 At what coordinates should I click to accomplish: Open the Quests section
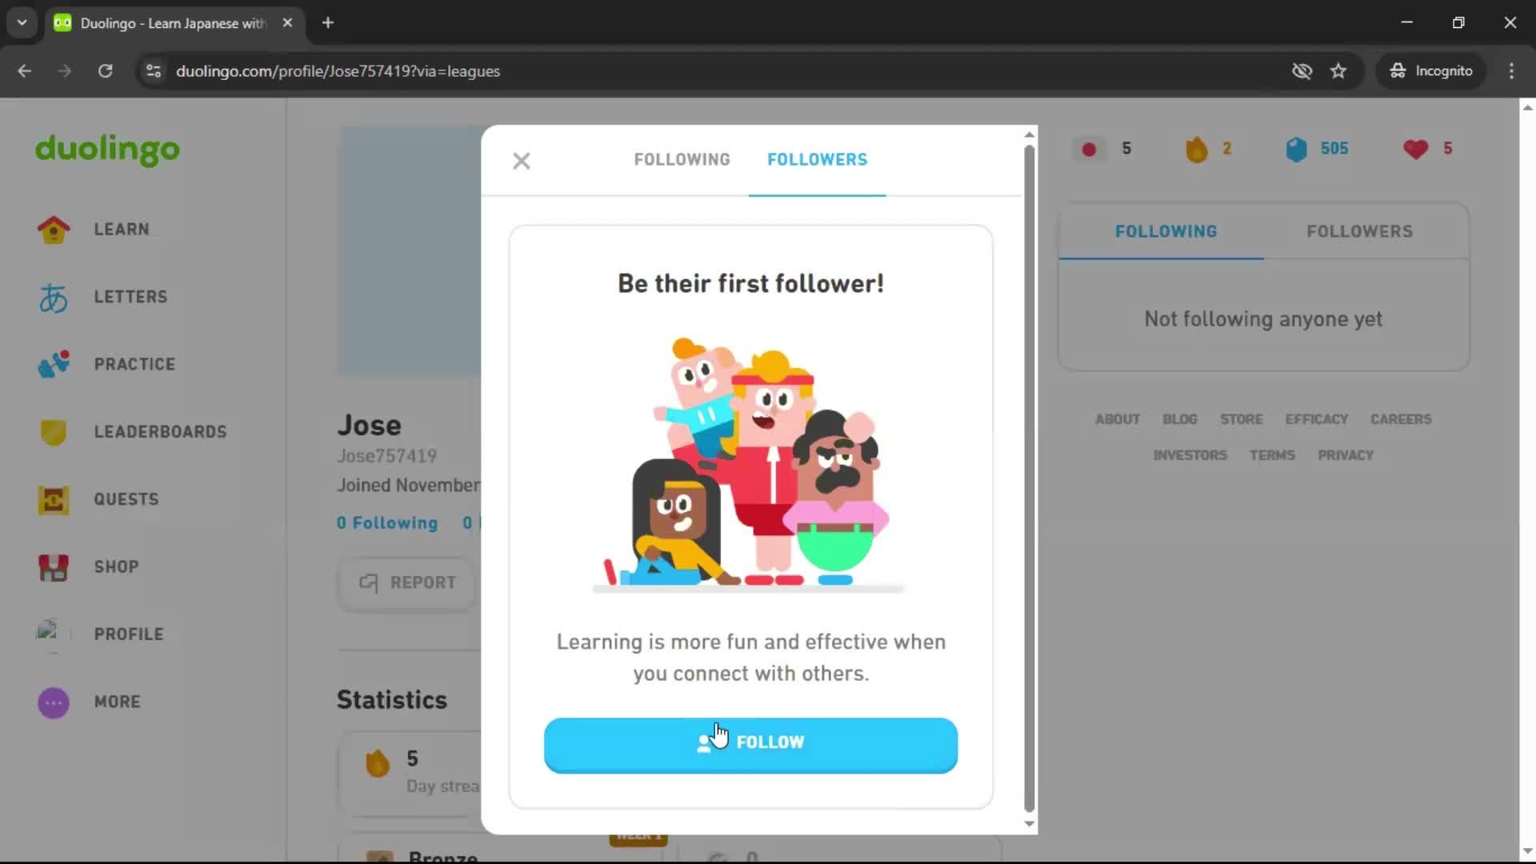coord(125,499)
